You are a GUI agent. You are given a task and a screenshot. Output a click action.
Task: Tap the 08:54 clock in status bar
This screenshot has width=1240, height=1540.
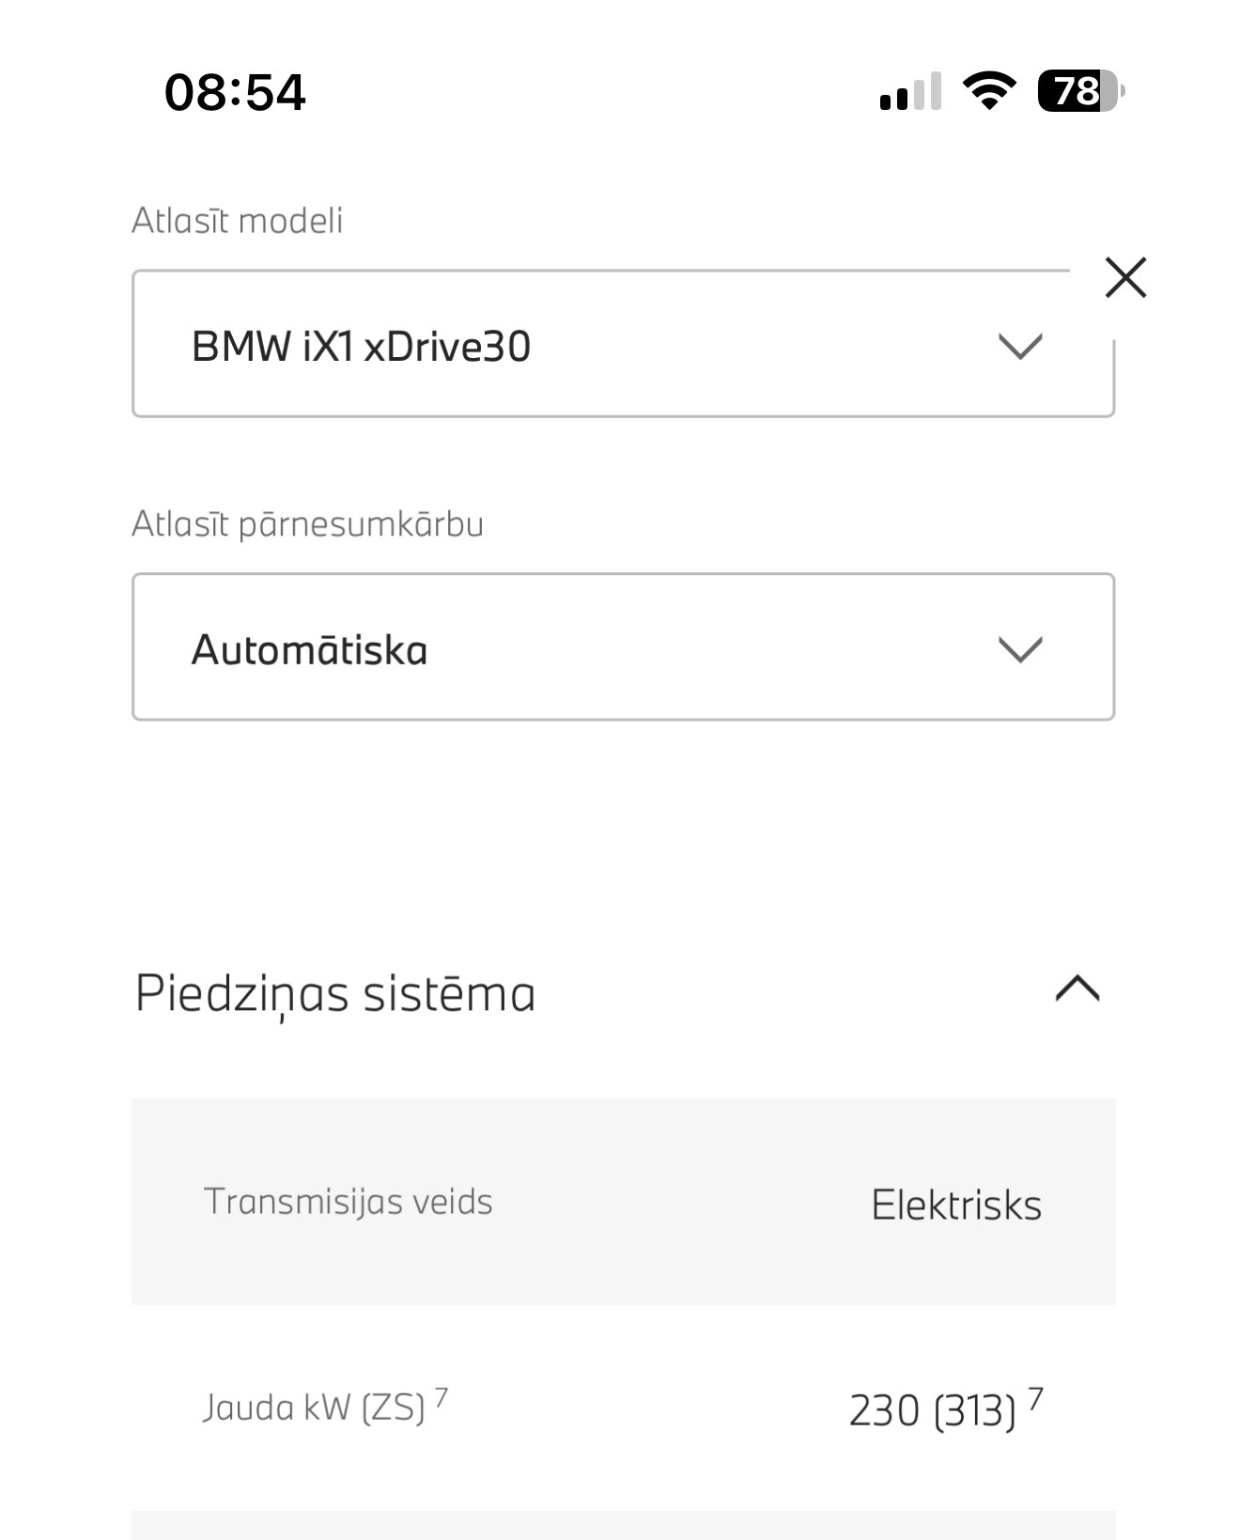(x=235, y=92)
